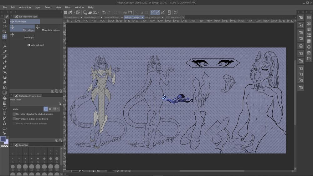Select the Text tool
This screenshot has height=176, width=313.
click(x=4, y=123)
